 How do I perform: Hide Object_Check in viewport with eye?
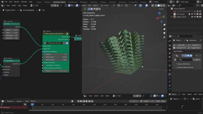point(195,17)
